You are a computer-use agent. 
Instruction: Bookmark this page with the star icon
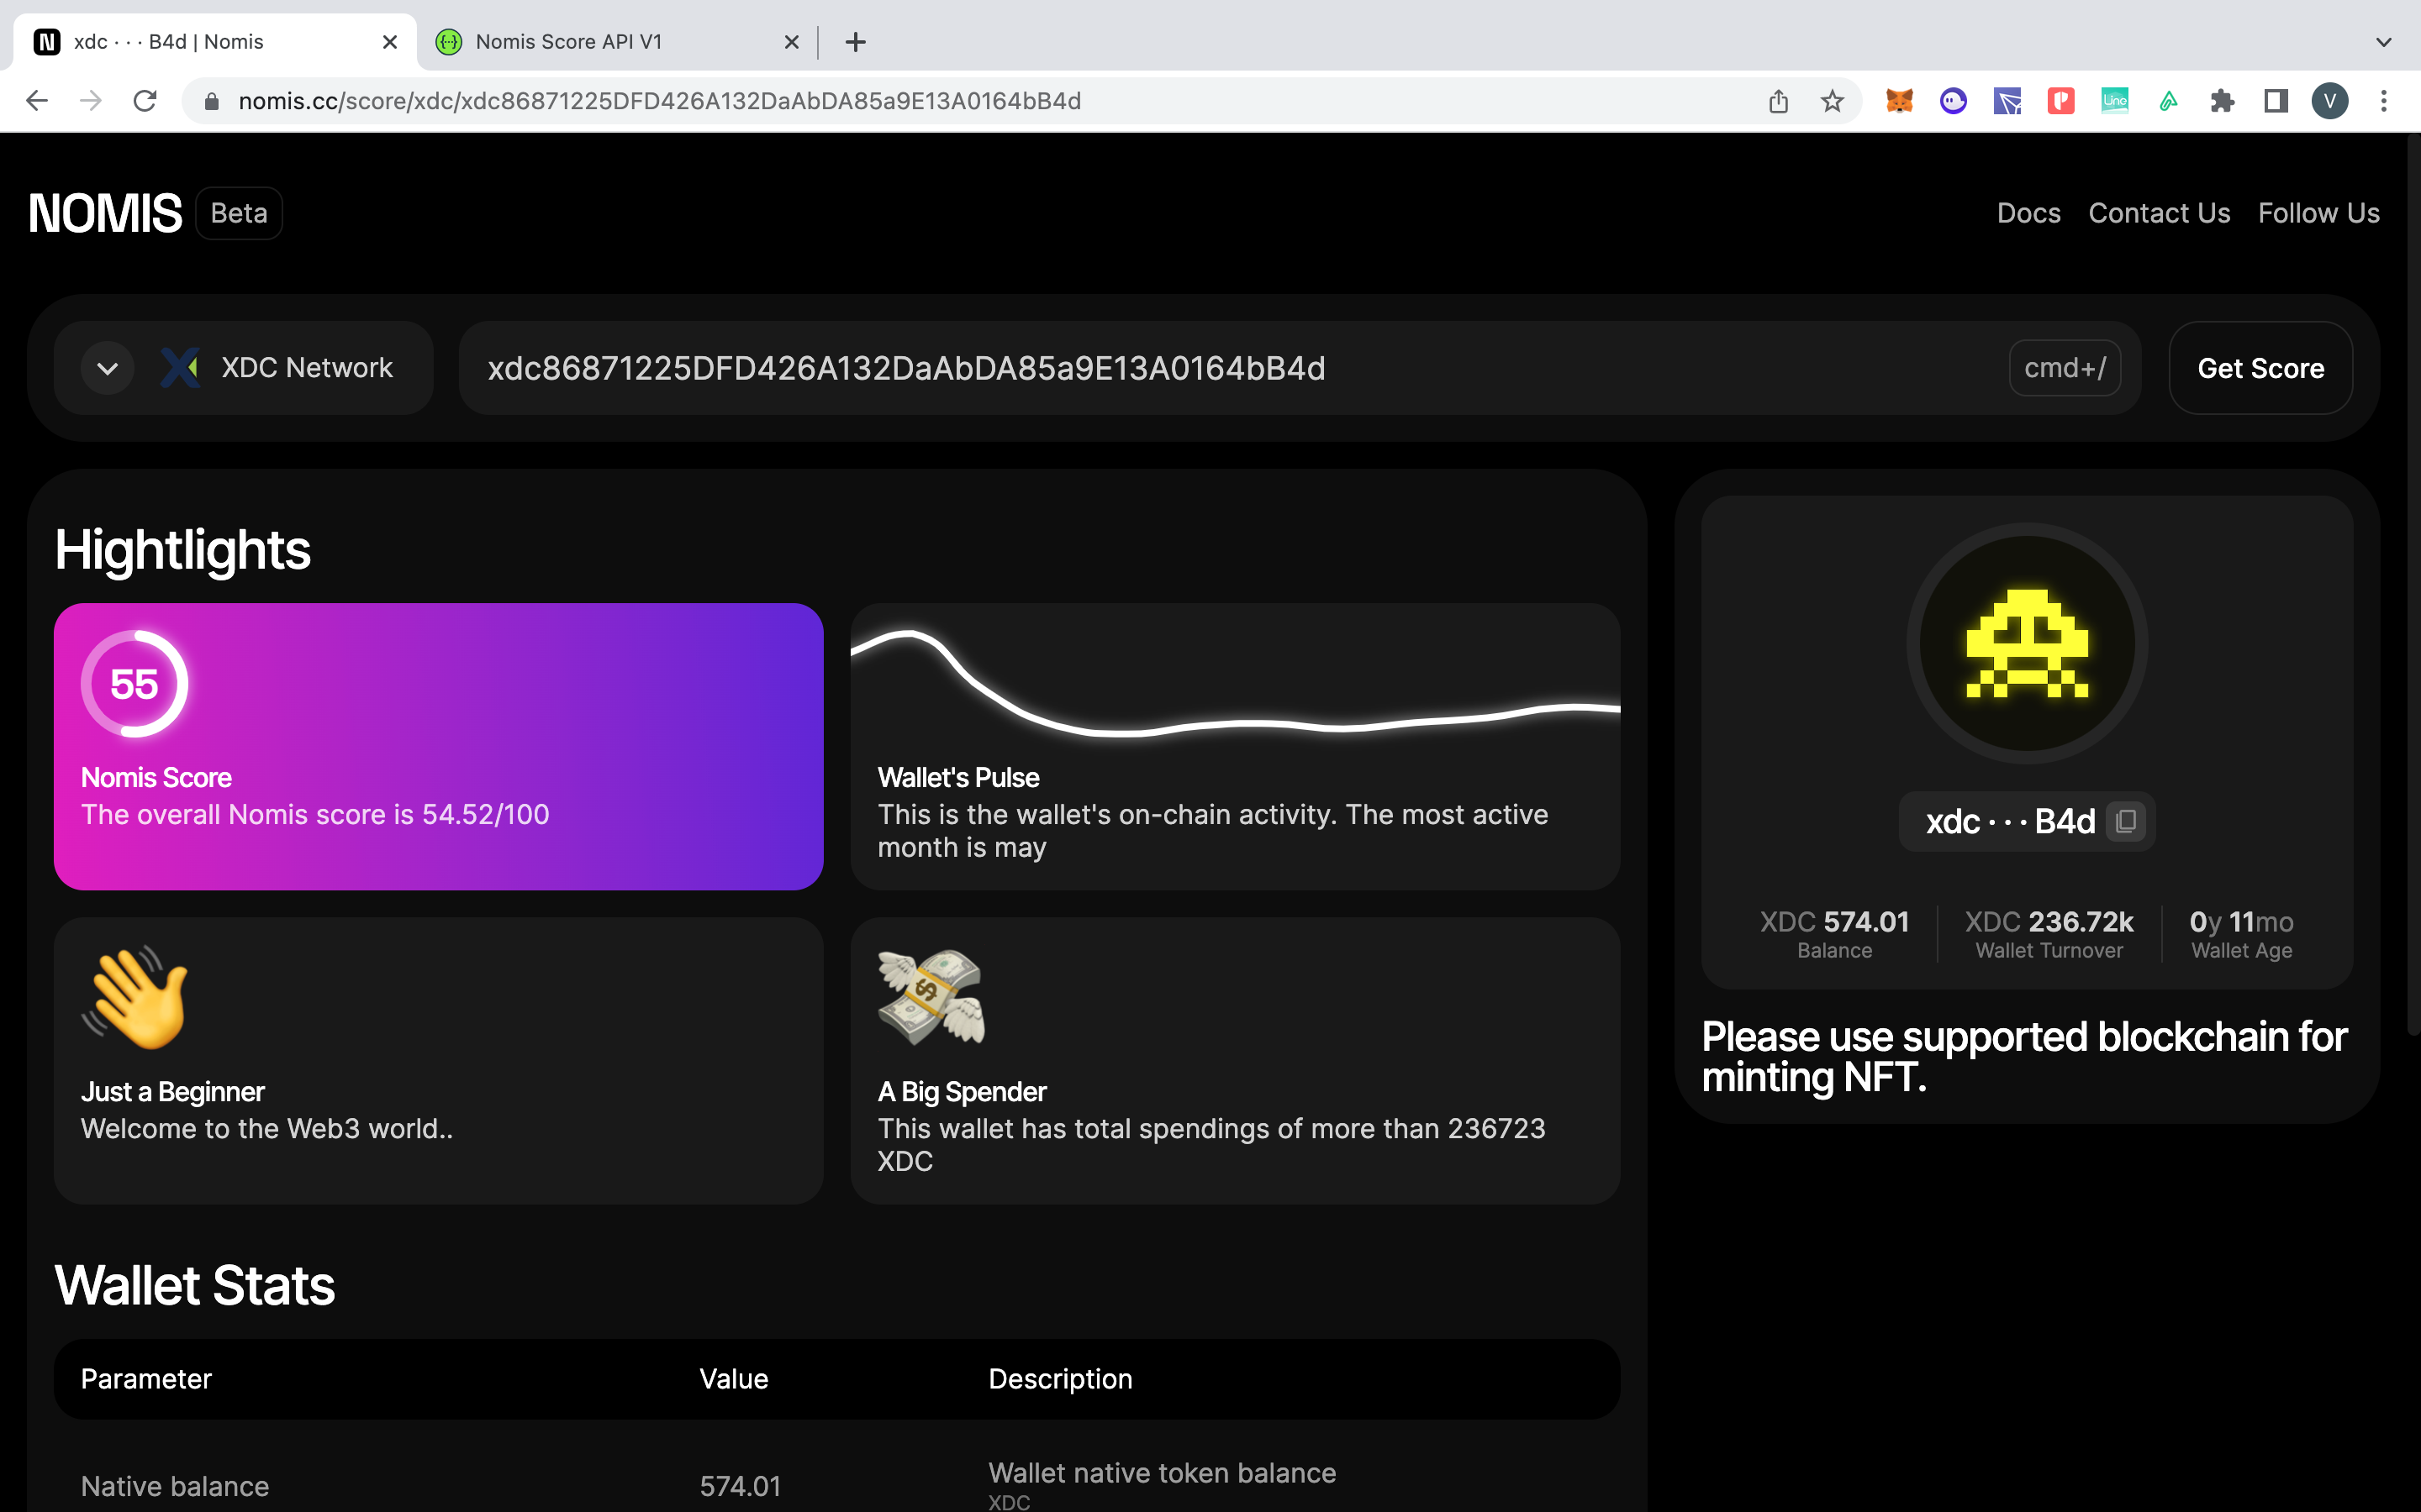click(1832, 101)
